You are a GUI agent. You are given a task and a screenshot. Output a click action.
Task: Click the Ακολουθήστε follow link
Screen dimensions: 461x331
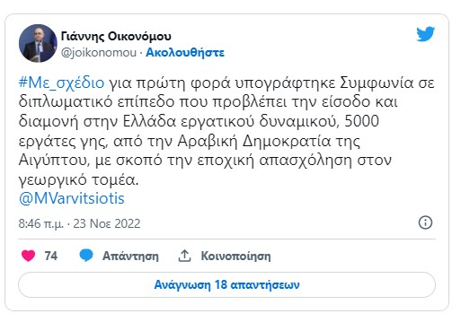185,53
